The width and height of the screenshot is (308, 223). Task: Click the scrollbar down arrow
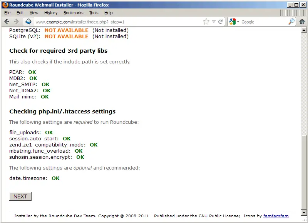(x=304, y=212)
